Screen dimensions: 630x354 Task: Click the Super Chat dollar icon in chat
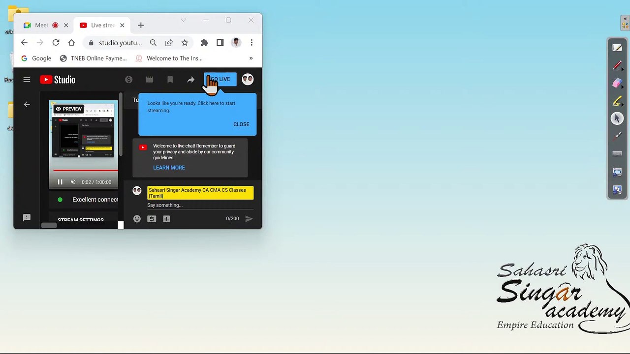point(152,219)
